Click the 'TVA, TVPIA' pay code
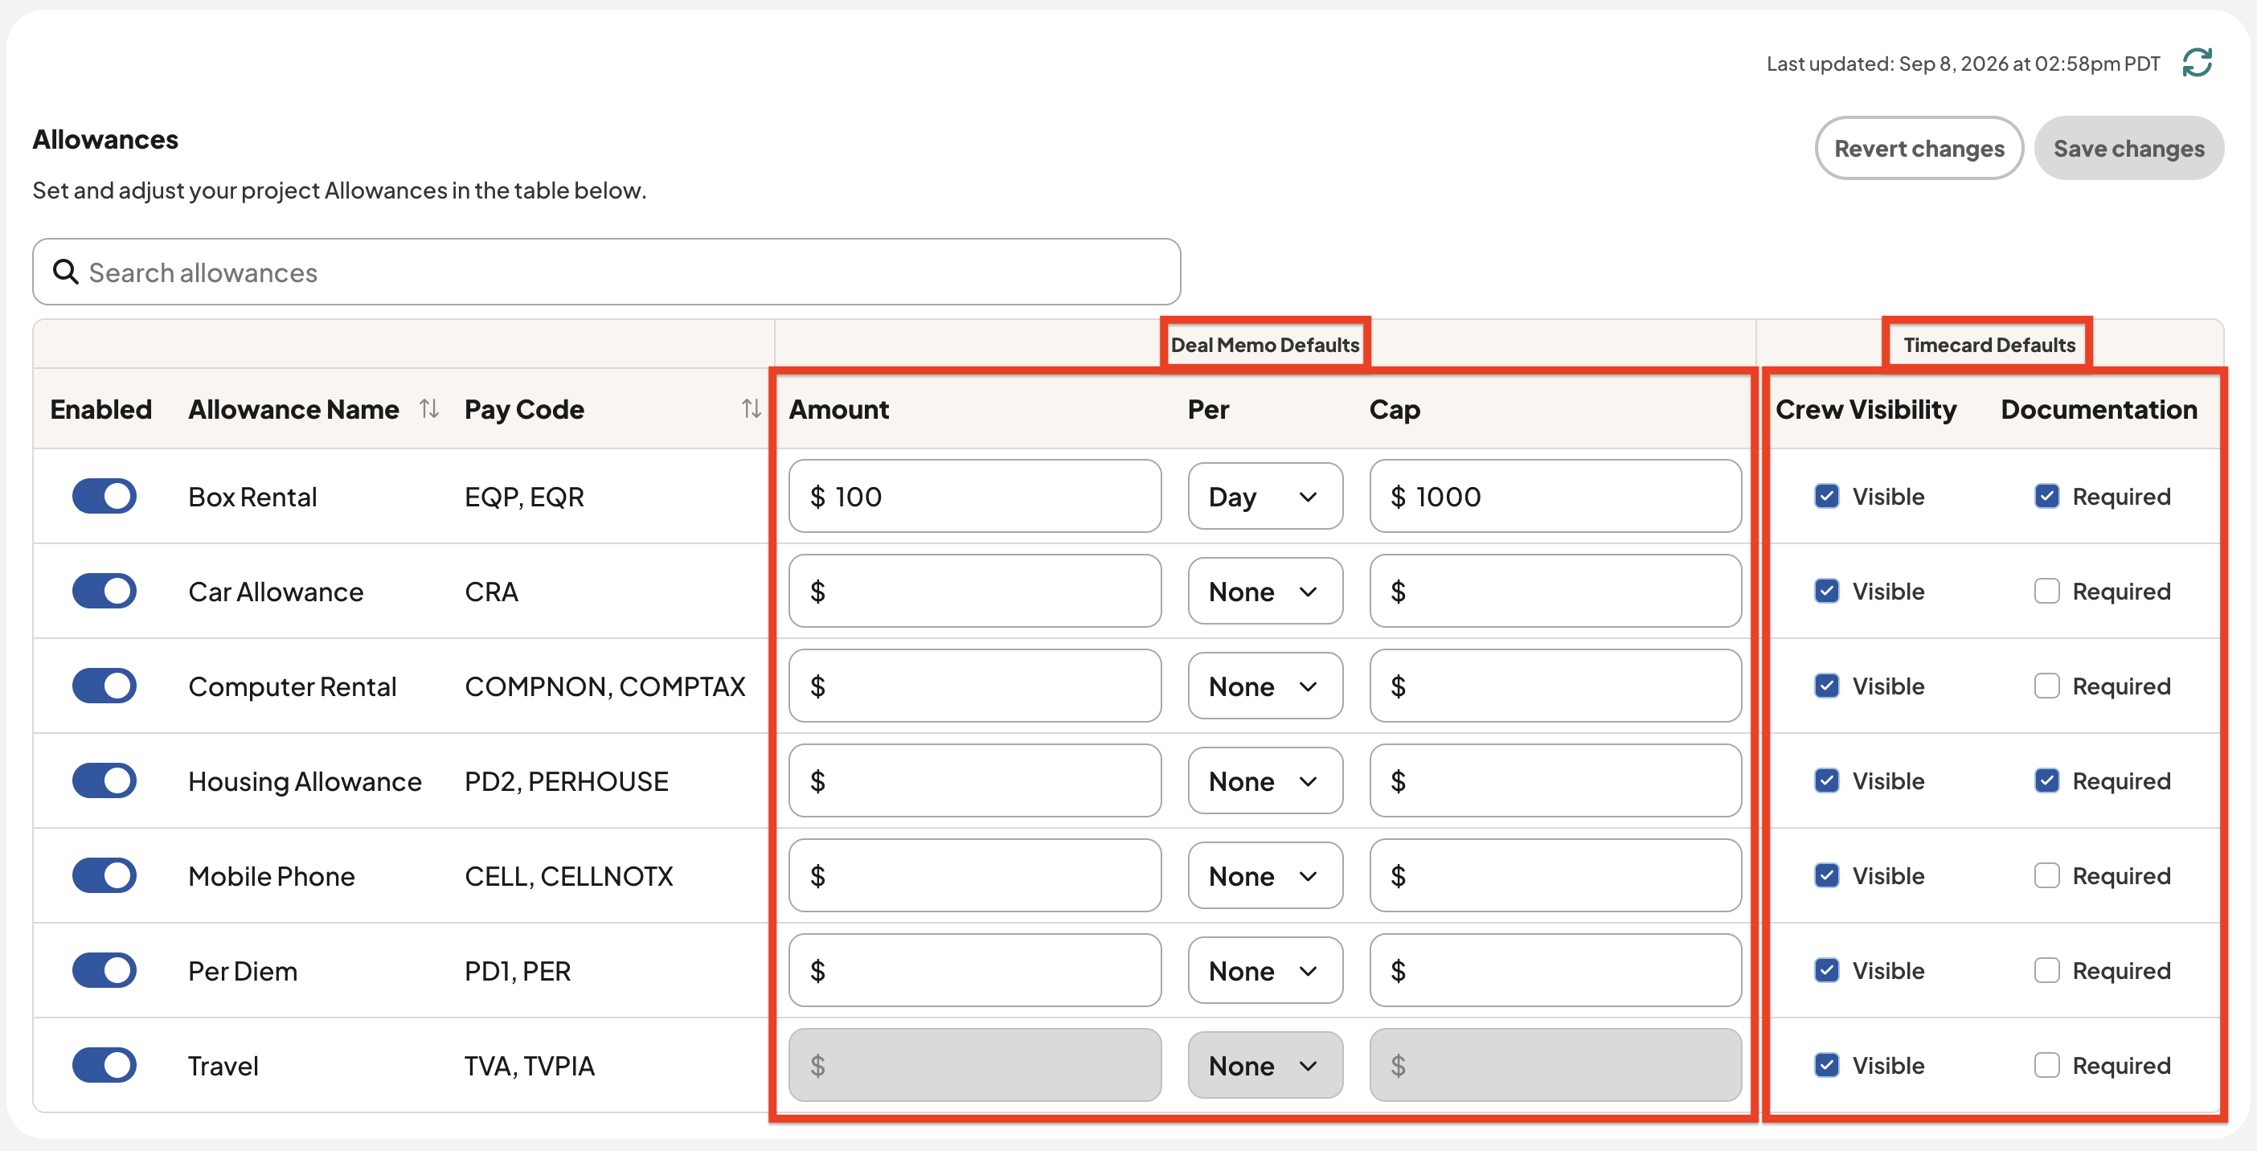 (x=529, y=1066)
